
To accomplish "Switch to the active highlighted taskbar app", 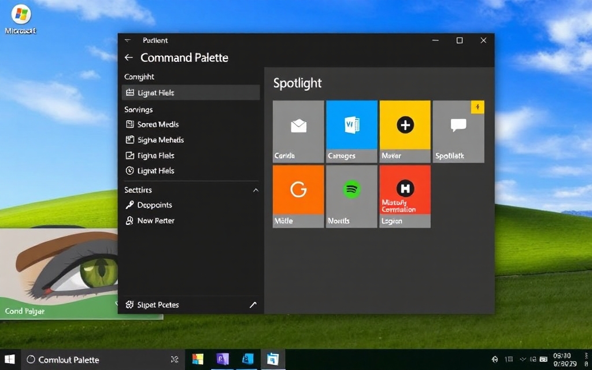I will [x=273, y=360].
